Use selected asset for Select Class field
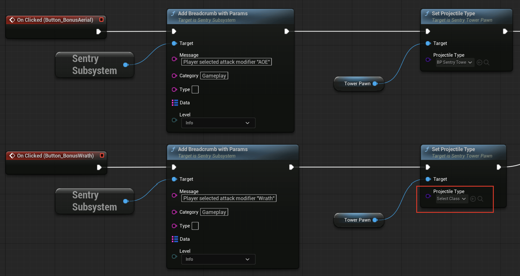This screenshot has height=276, width=520. (x=473, y=199)
